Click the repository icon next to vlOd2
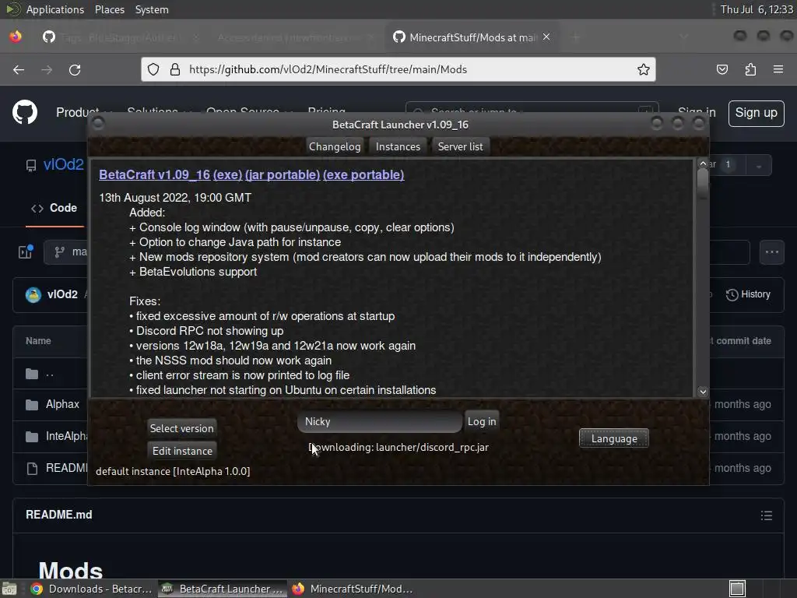 pos(31,165)
